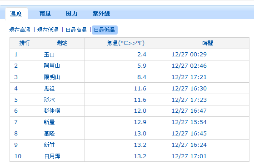Click the 時間 column header
Viewport: 254px width, 165px height.
pos(208,43)
